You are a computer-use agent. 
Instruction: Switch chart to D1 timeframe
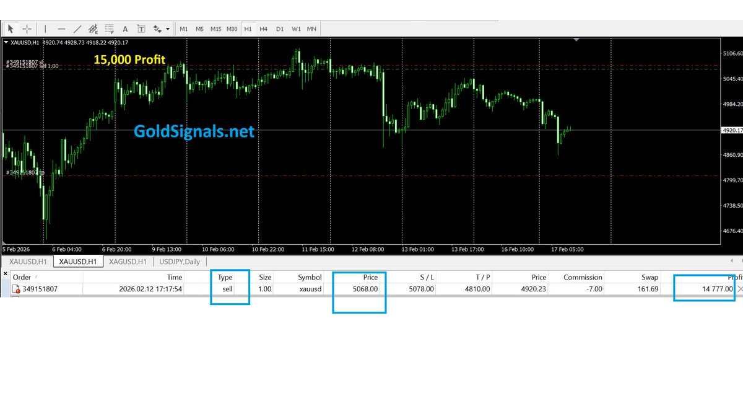tap(280, 29)
